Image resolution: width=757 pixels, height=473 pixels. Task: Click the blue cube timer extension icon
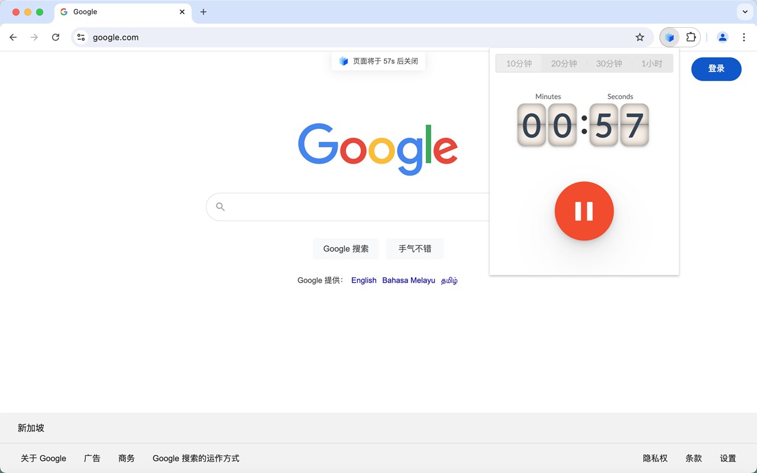[x=669, y=37]
